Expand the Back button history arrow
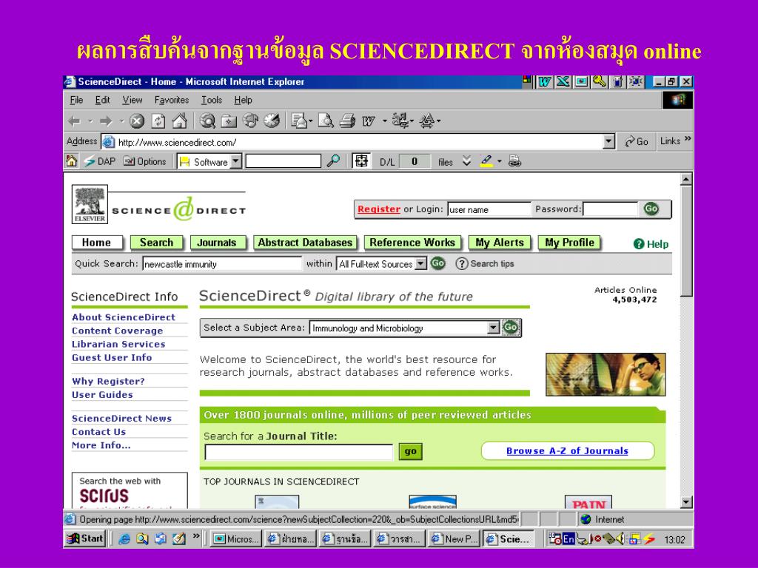The image size is (758, 568). click(90, 121)
